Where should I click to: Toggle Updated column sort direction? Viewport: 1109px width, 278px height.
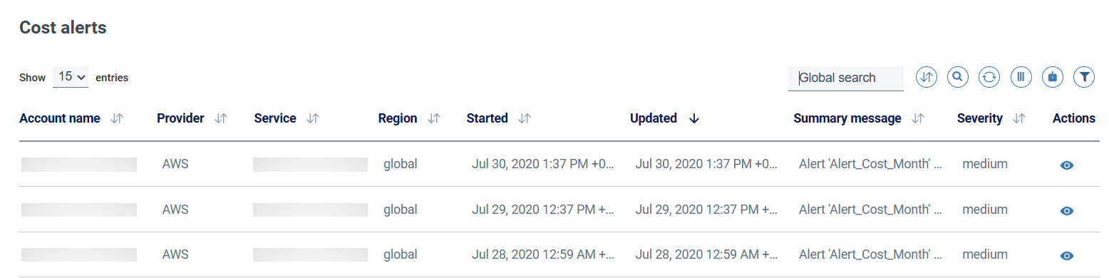pyautogui.click(x=693, y=119)
